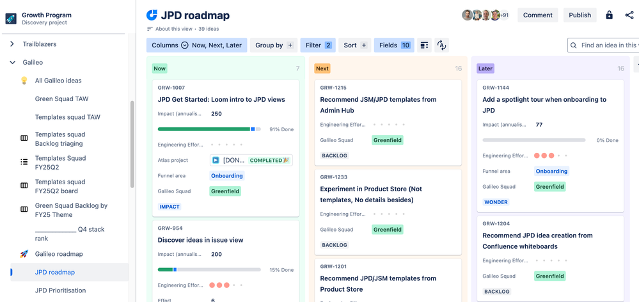Click the Onboarding funnel tag on GRW-1007
Viewport: 639px width, 302px height.
[x=227, y=176]
